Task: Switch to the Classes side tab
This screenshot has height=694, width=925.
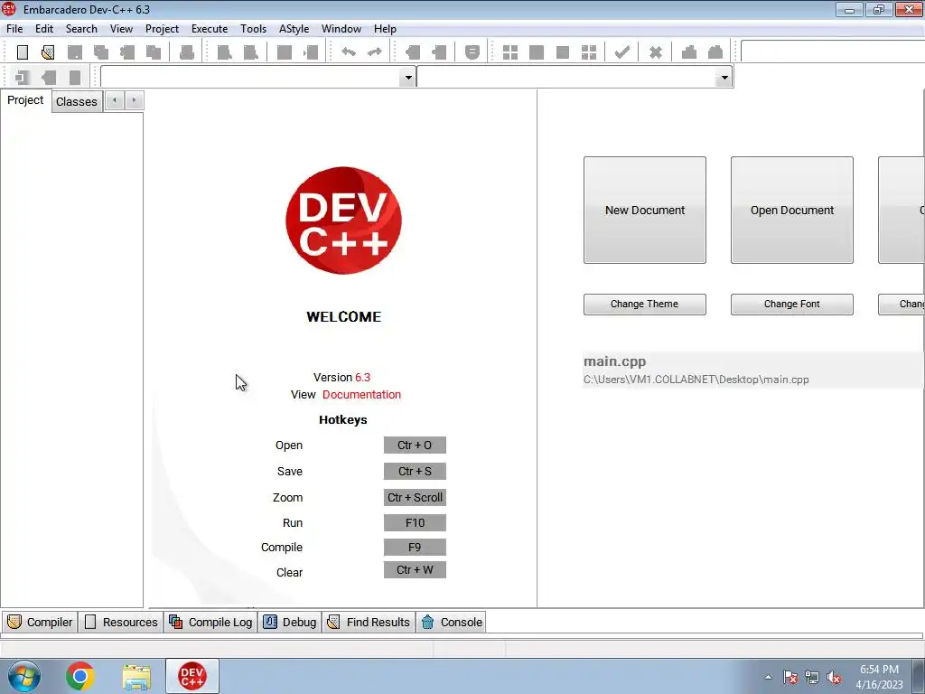Action: pyautogui.click(x=77, y=101)
